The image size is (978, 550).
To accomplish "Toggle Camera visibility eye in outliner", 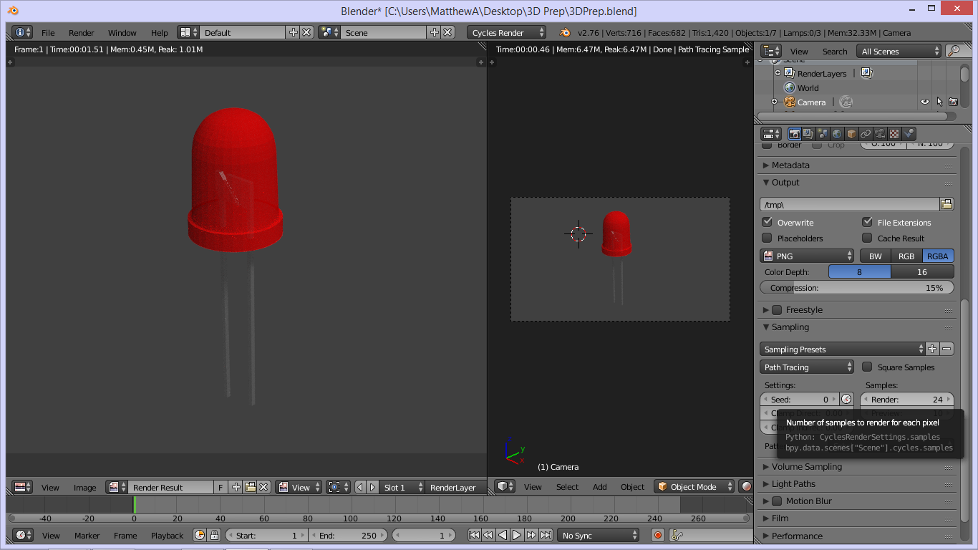I will point(925,102).
